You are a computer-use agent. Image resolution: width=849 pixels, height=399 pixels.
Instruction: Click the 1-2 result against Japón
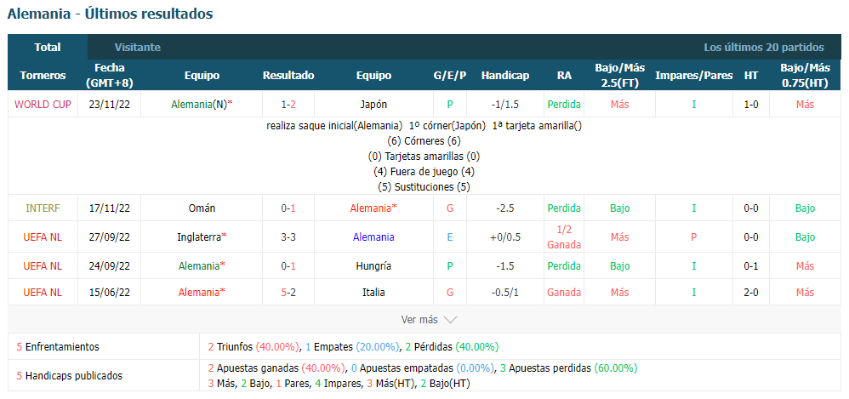click(x=288, y=105)
